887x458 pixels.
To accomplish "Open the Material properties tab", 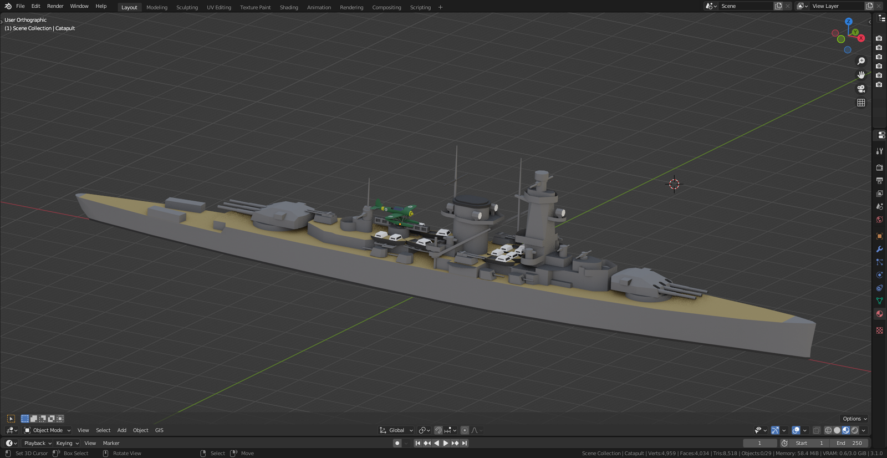I will click(x=879, y=314).
